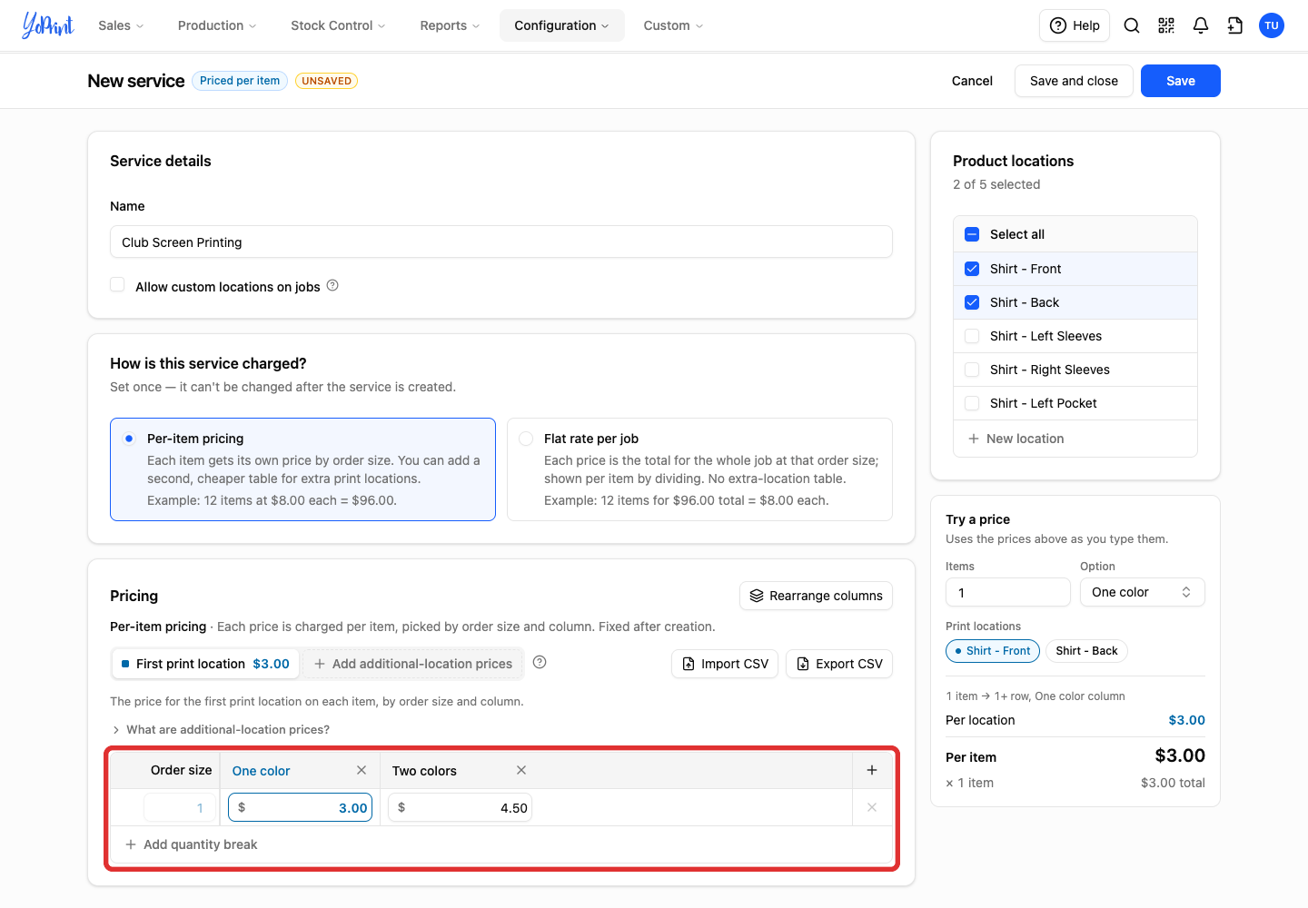Delete the order size 1 row
This screenshot has height=908, width=1308.
tap(872, 807)
